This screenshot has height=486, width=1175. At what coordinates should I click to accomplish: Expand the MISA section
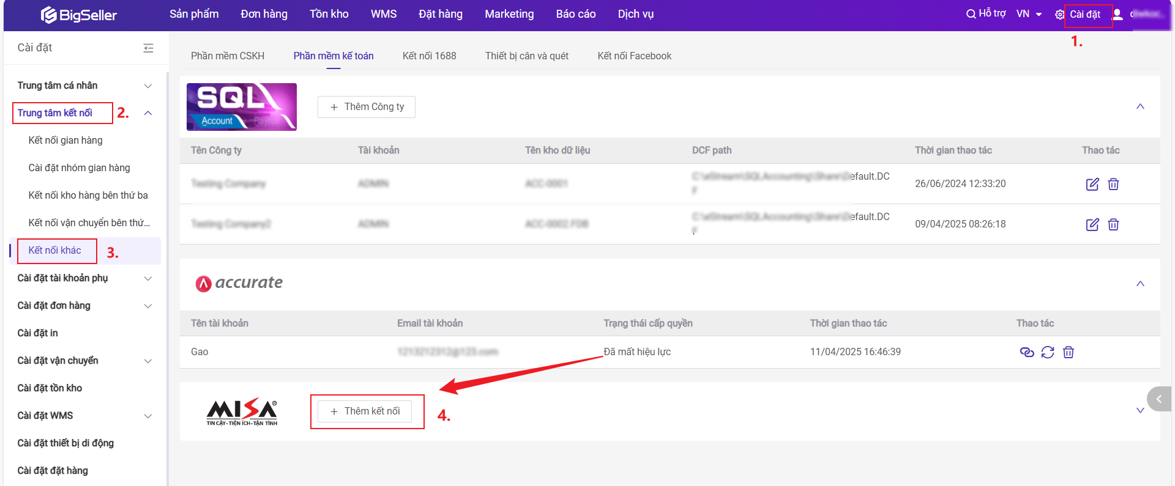pyautogui.click(x=1140, y=410)
